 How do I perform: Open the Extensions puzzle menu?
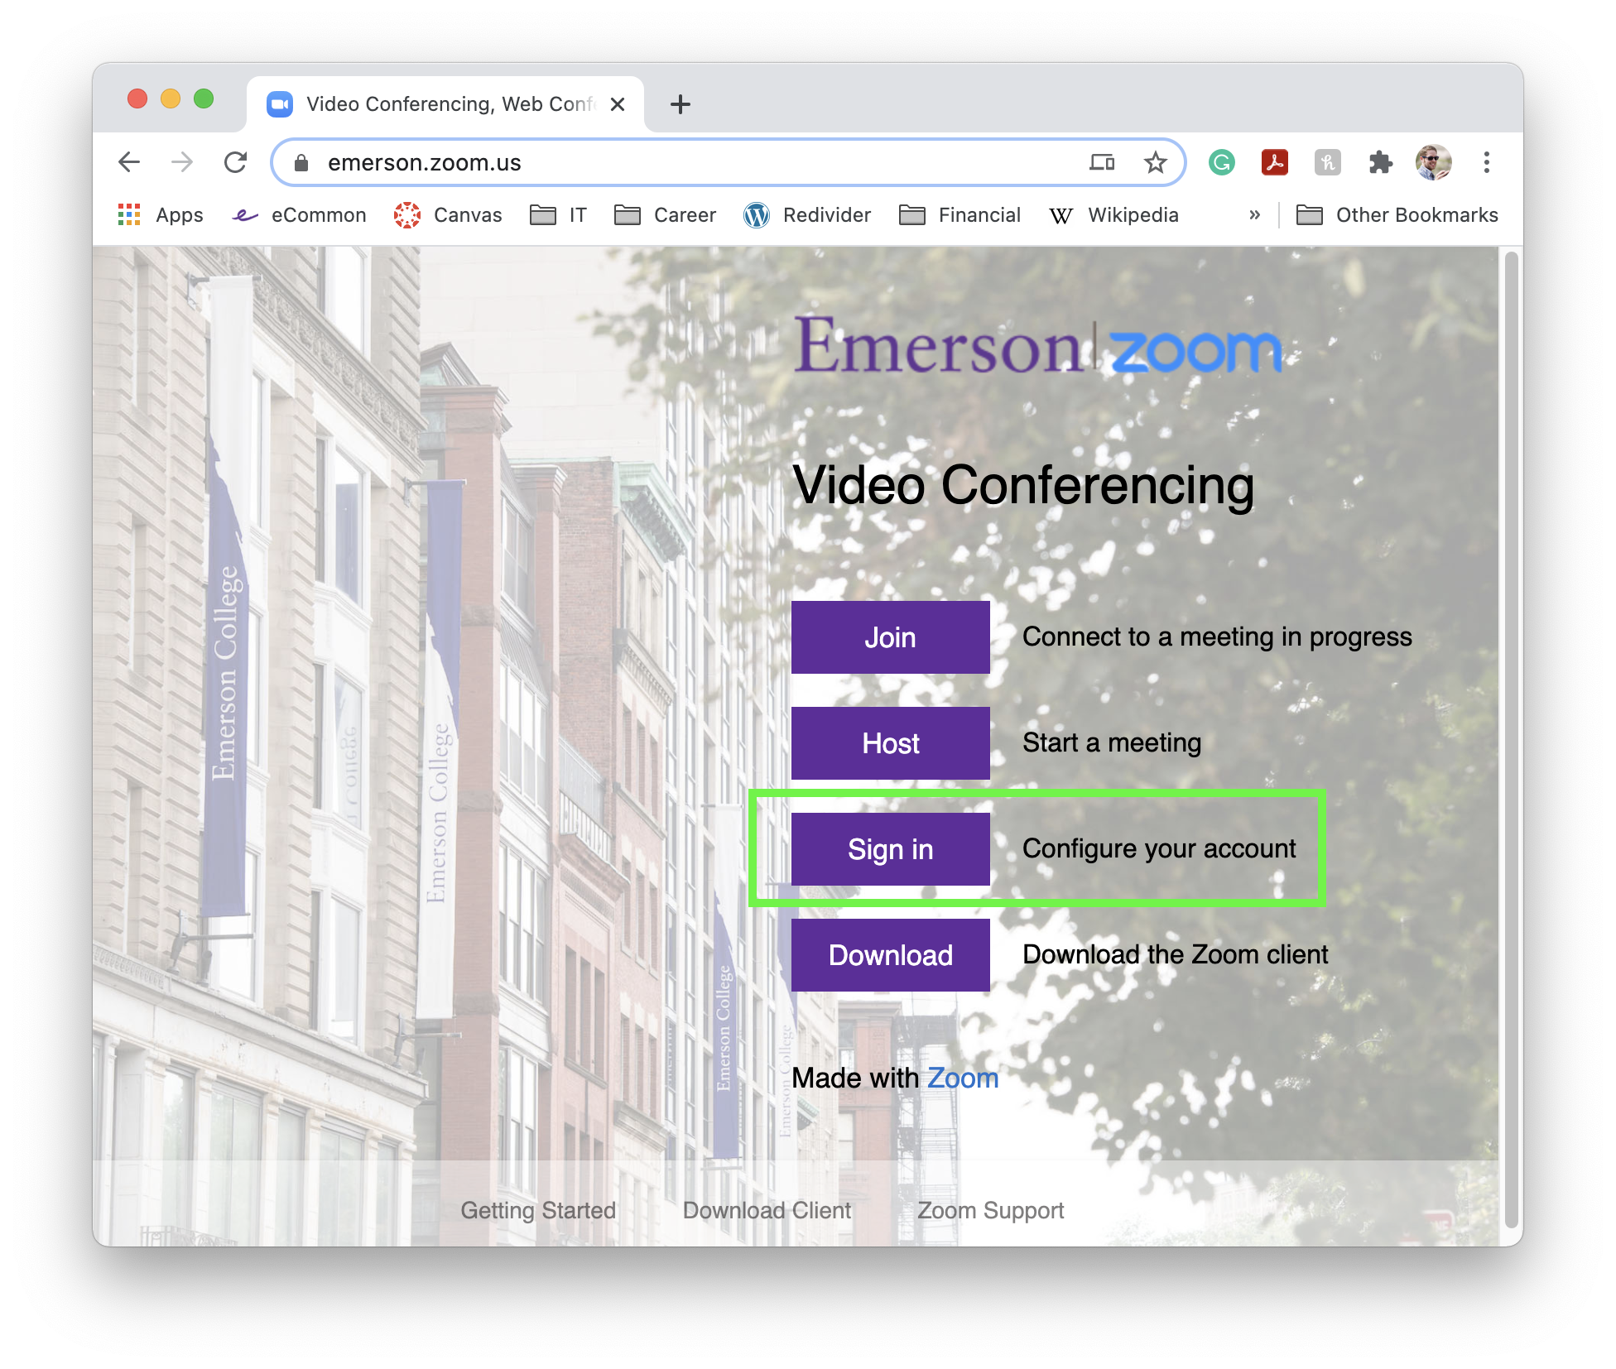click(x=1380, y=162)
